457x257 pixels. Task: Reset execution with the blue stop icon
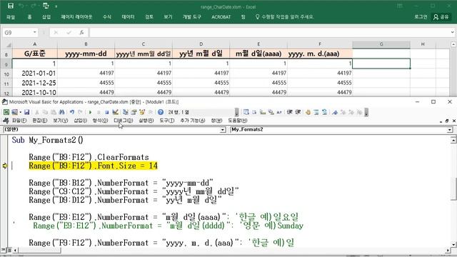click(106, 112)
